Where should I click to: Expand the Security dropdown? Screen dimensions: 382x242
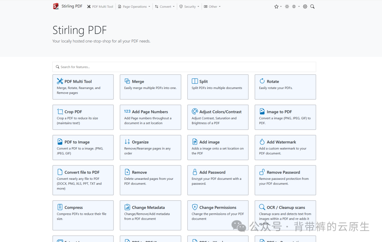tap(189, 7)
